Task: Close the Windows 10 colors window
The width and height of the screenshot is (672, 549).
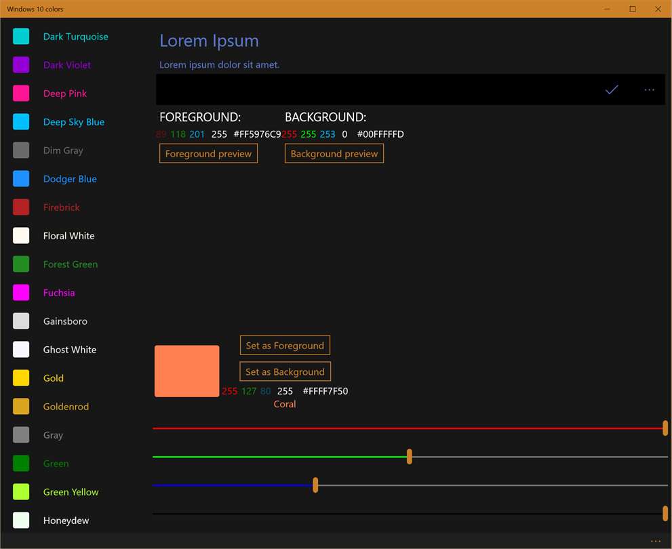Action: coord(658,9)
